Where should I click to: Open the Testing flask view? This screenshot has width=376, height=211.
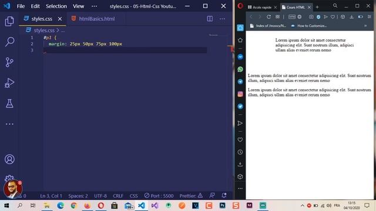(x=9, y=103)
